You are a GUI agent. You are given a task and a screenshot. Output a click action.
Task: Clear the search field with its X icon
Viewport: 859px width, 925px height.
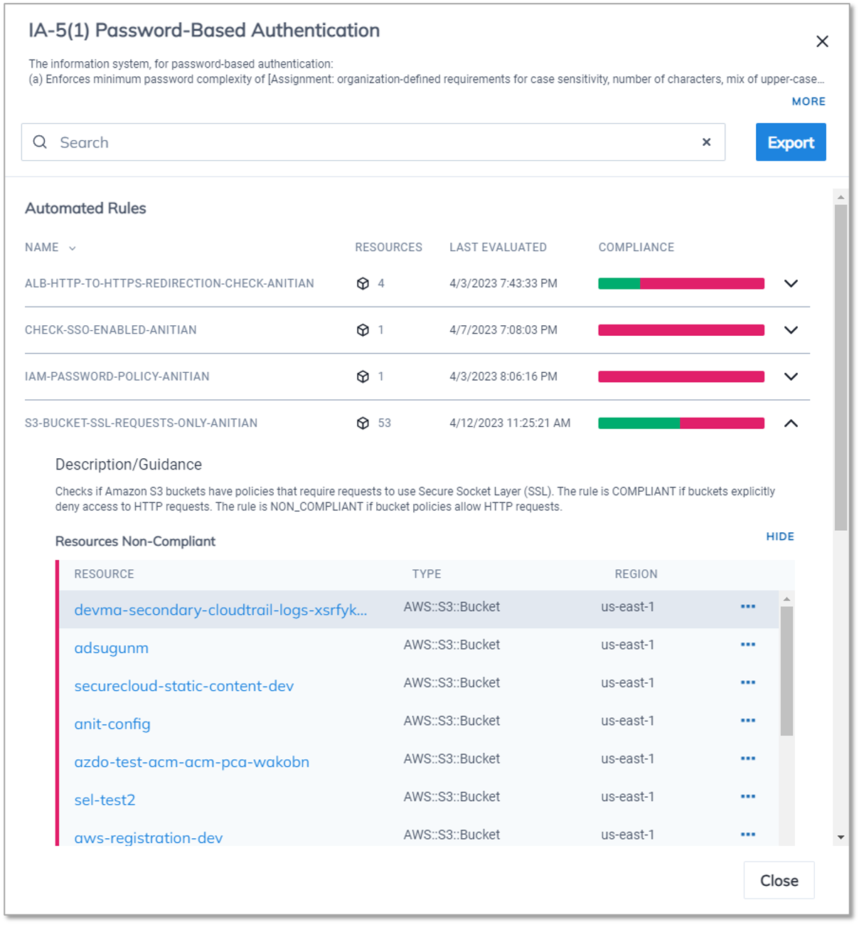[706, 142]
